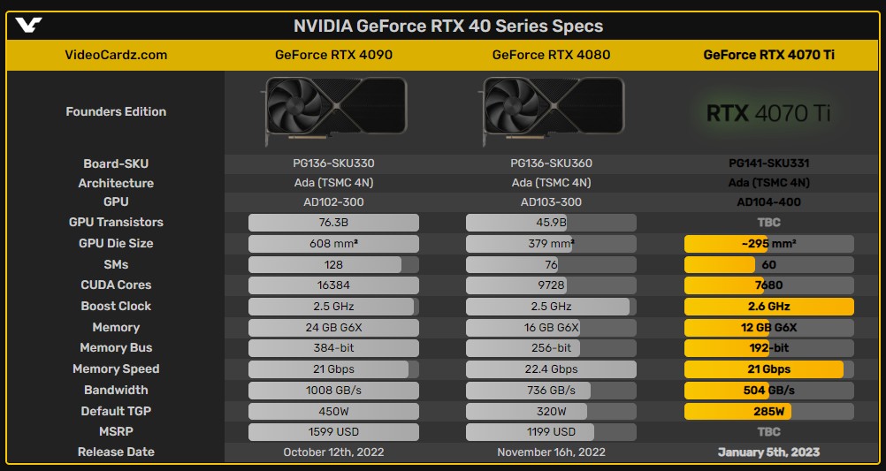
Task: Click the RTX 4090 Founders Edition card image
Action: (334, 111)
